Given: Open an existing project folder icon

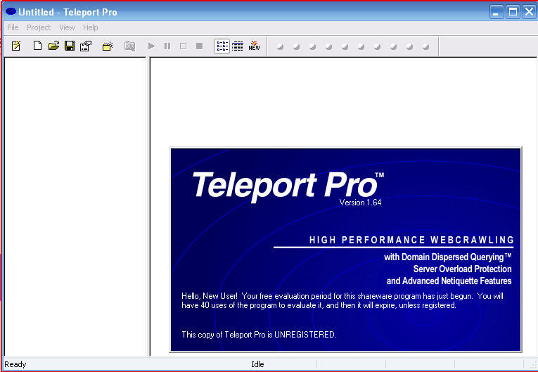Looking at the screenshot, I should click(53, 46).
